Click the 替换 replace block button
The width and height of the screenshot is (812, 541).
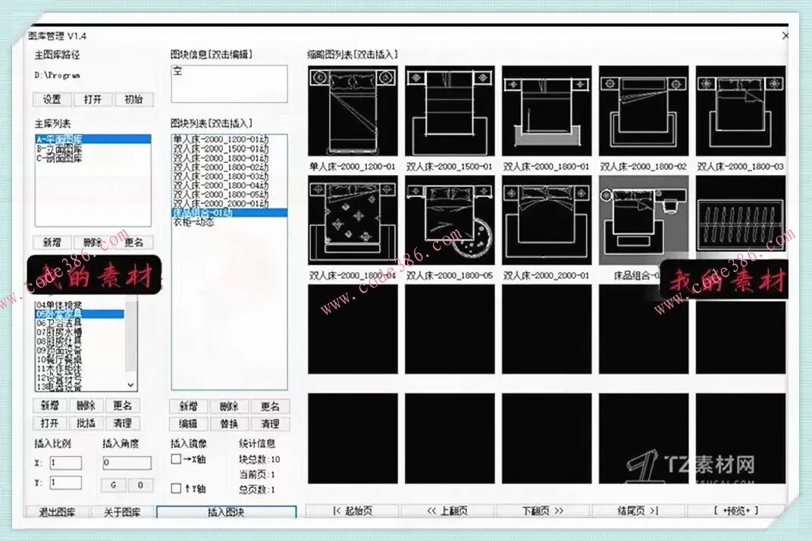coord(230,424)
